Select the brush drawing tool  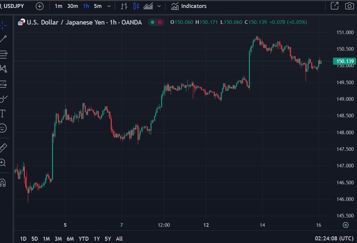pos(3,99)
